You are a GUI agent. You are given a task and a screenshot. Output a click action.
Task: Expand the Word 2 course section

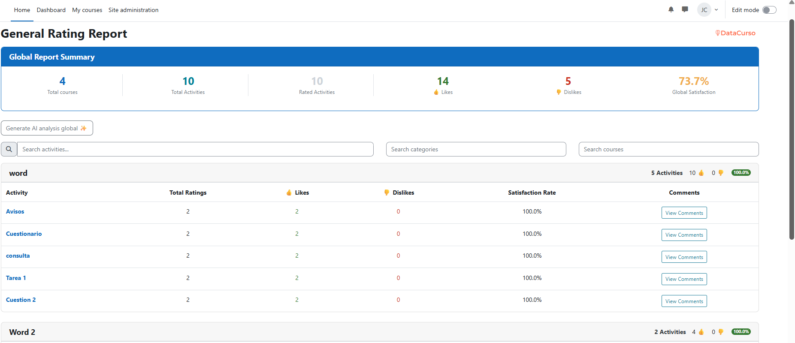coord(22,332)
